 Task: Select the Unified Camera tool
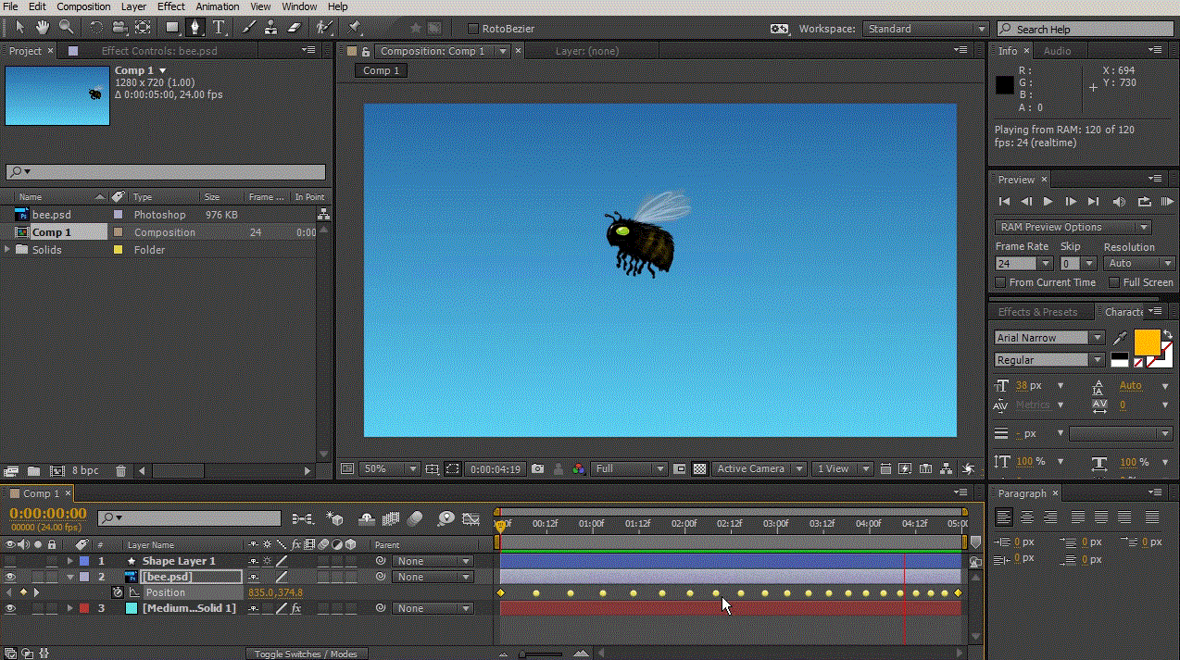click(x=119, y=28)
